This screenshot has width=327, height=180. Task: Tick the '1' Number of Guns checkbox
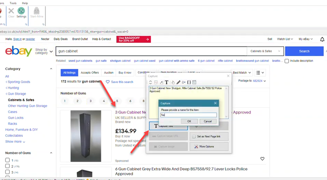point(7,160)
